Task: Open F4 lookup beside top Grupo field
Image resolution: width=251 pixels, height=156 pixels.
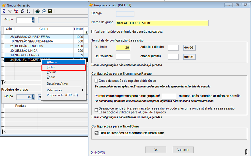Action: tap(33, 20)
